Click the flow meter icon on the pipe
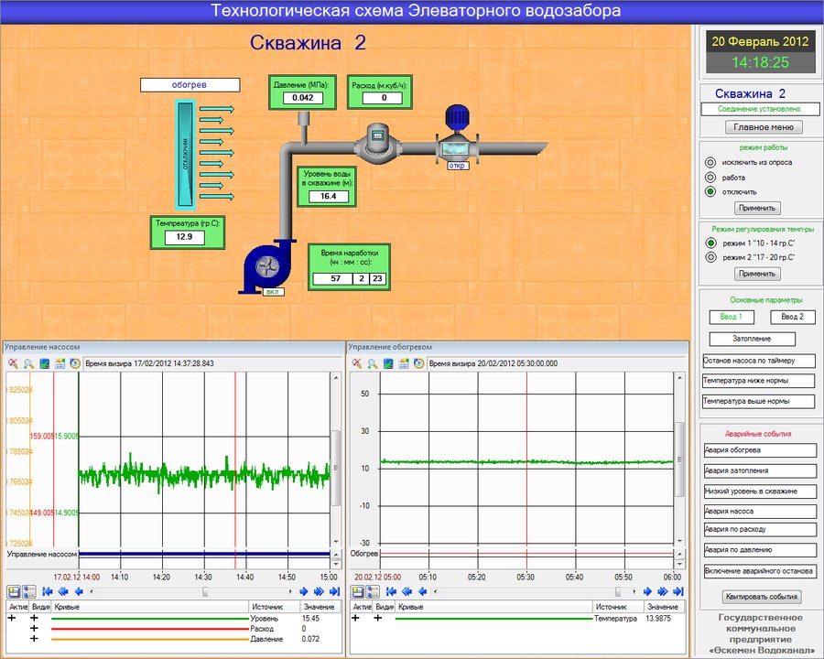This screenshot has height=659, width=824. [x=376, y=139]
